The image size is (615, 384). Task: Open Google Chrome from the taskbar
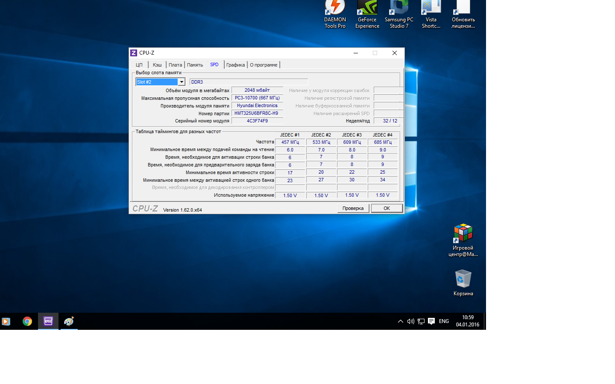(27, 321)
